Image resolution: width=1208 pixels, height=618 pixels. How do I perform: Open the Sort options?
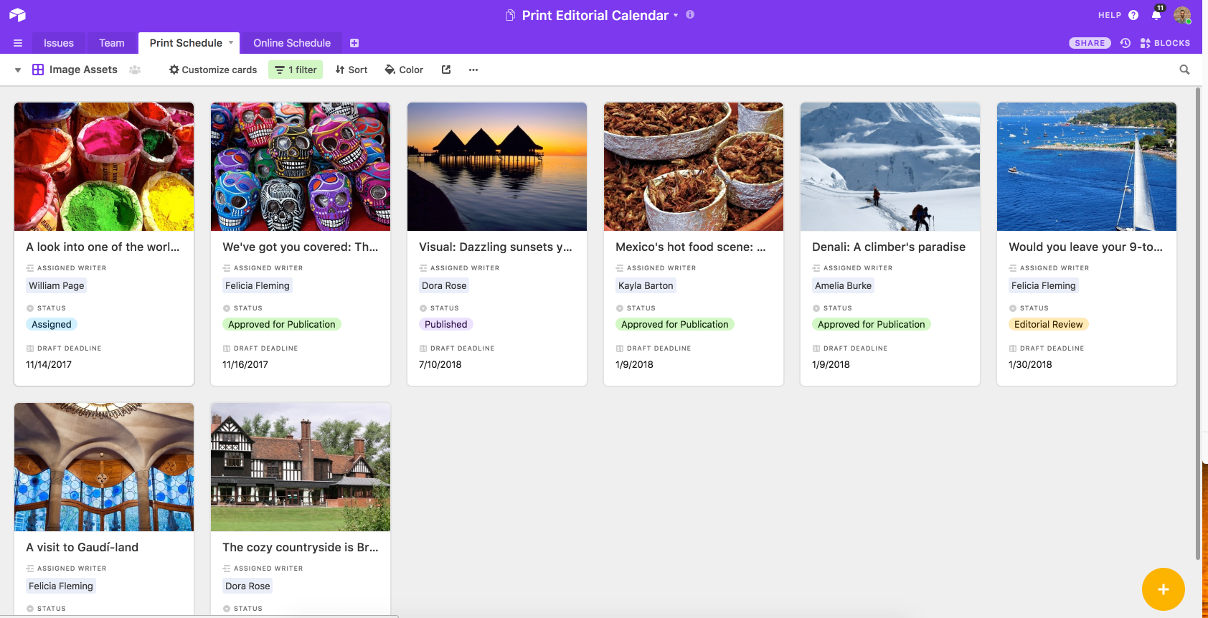point(351,70)
